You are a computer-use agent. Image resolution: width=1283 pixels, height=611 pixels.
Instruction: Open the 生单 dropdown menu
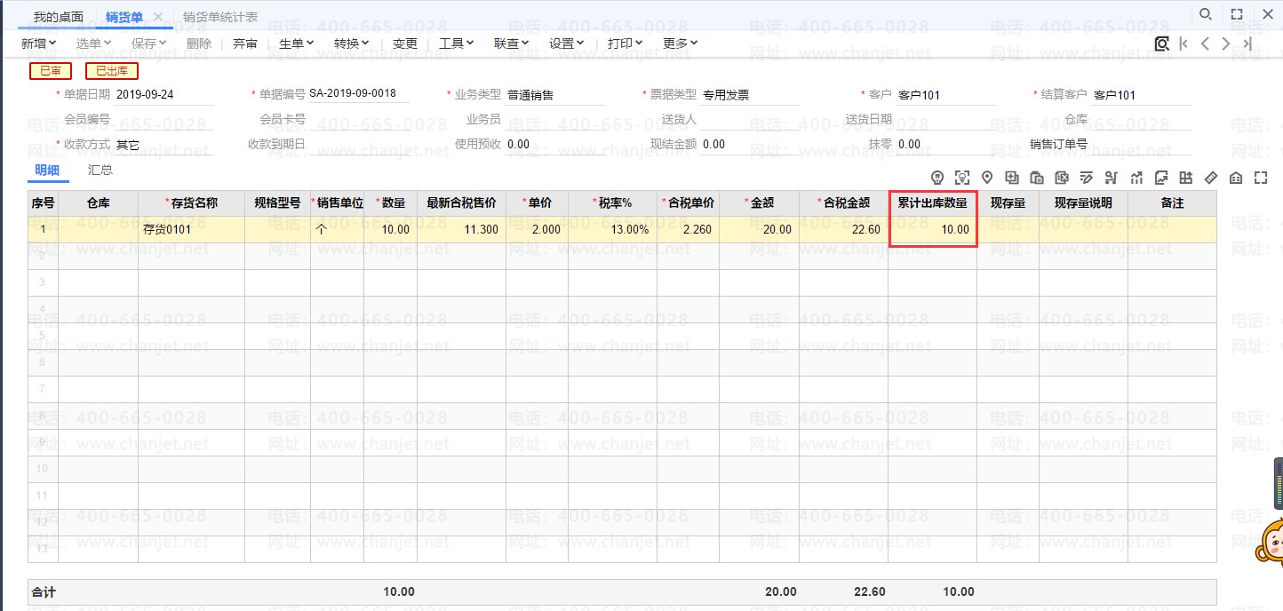(297, 44)
